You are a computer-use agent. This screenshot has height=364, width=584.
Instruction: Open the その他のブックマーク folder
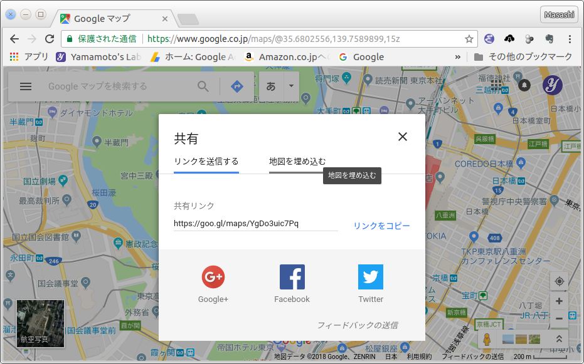(x=523, y=57)
